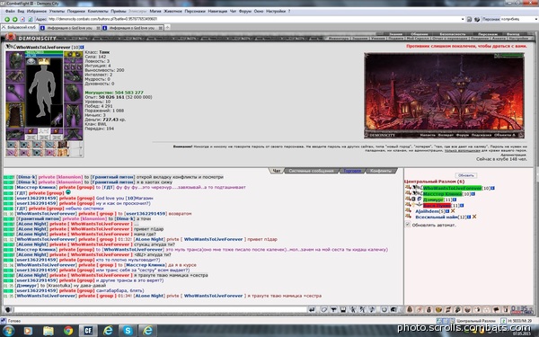Viewport: 539px width, 337px height.
Task: Click the helmet equipment slot
Action: (15, 60)
